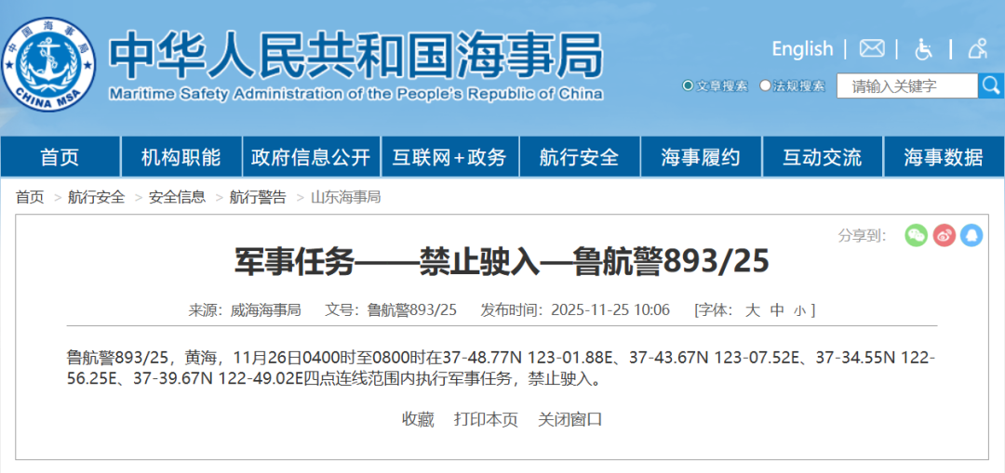Switch site language to English

802,49
